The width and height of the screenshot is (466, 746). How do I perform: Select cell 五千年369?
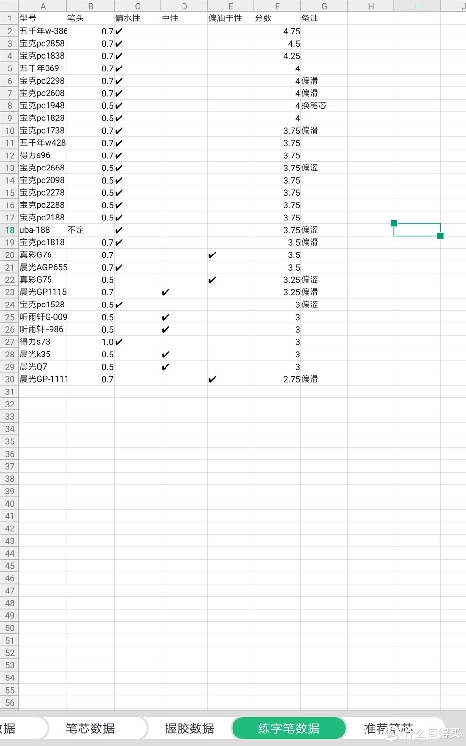click(x=43, y=68)
